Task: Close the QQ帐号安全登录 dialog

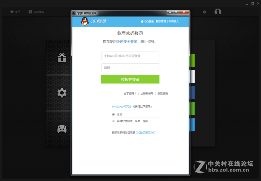Action: 184,12
